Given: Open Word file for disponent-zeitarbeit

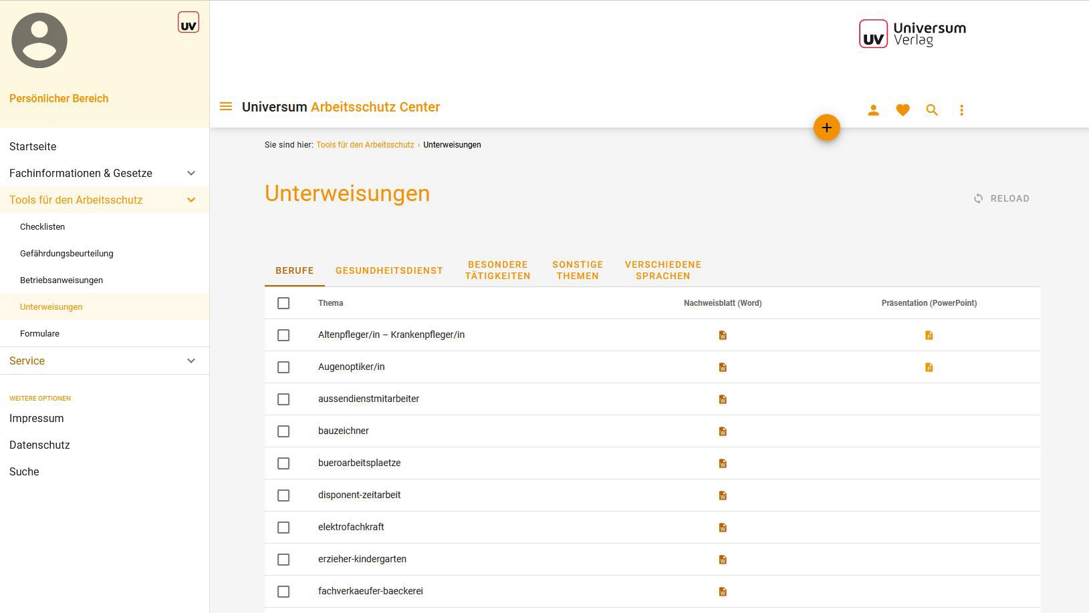Looking at the screenshot, I should (x=723, y=495).
